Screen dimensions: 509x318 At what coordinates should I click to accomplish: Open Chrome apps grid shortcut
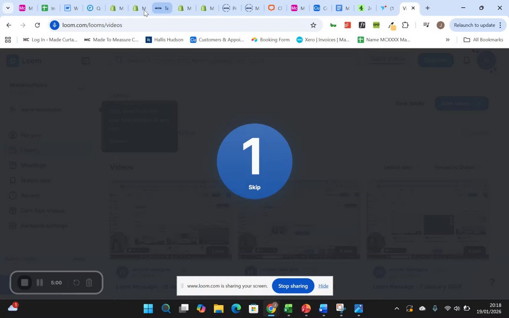(8, 40)
